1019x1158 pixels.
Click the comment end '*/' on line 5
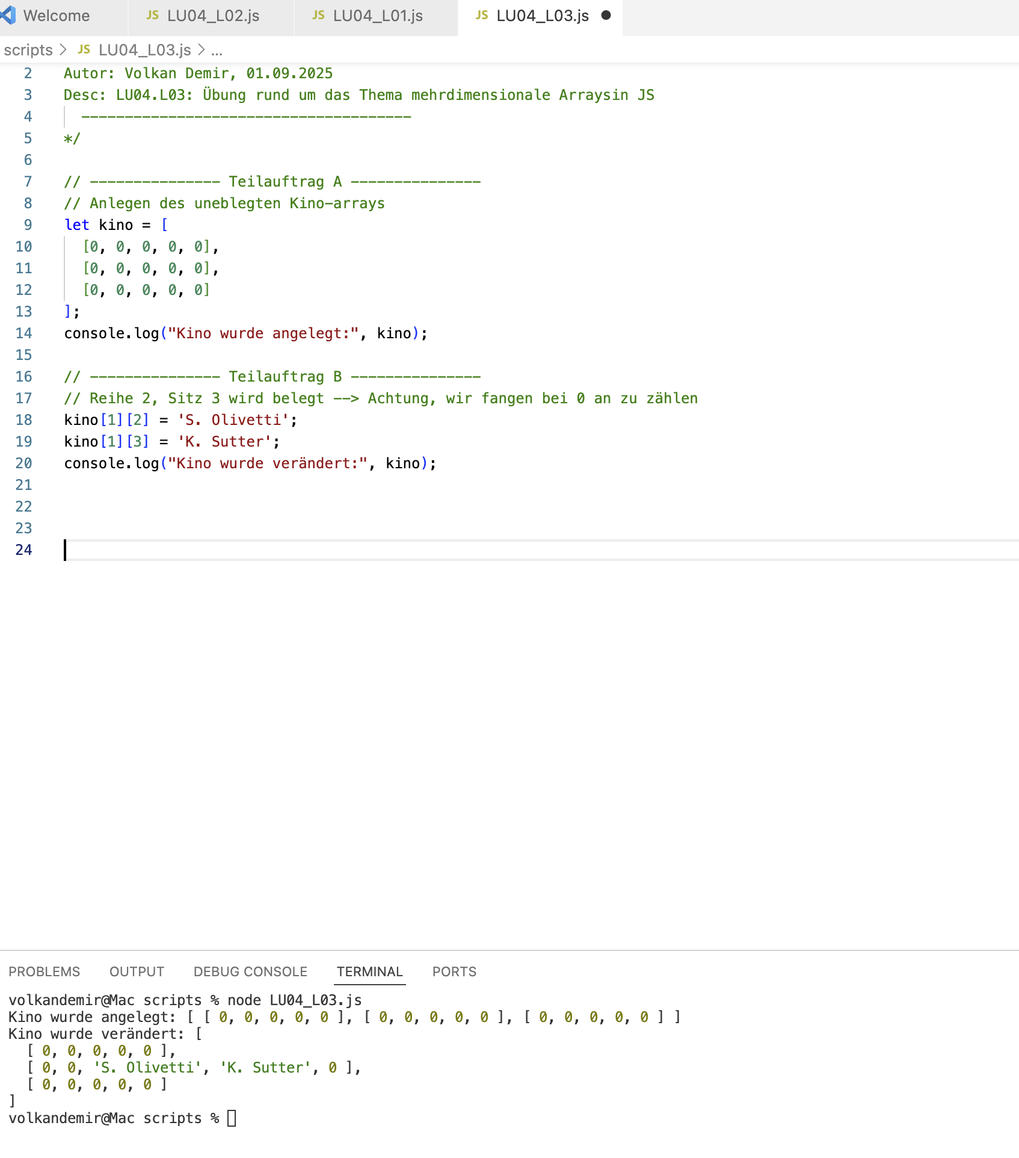[72, 138]
